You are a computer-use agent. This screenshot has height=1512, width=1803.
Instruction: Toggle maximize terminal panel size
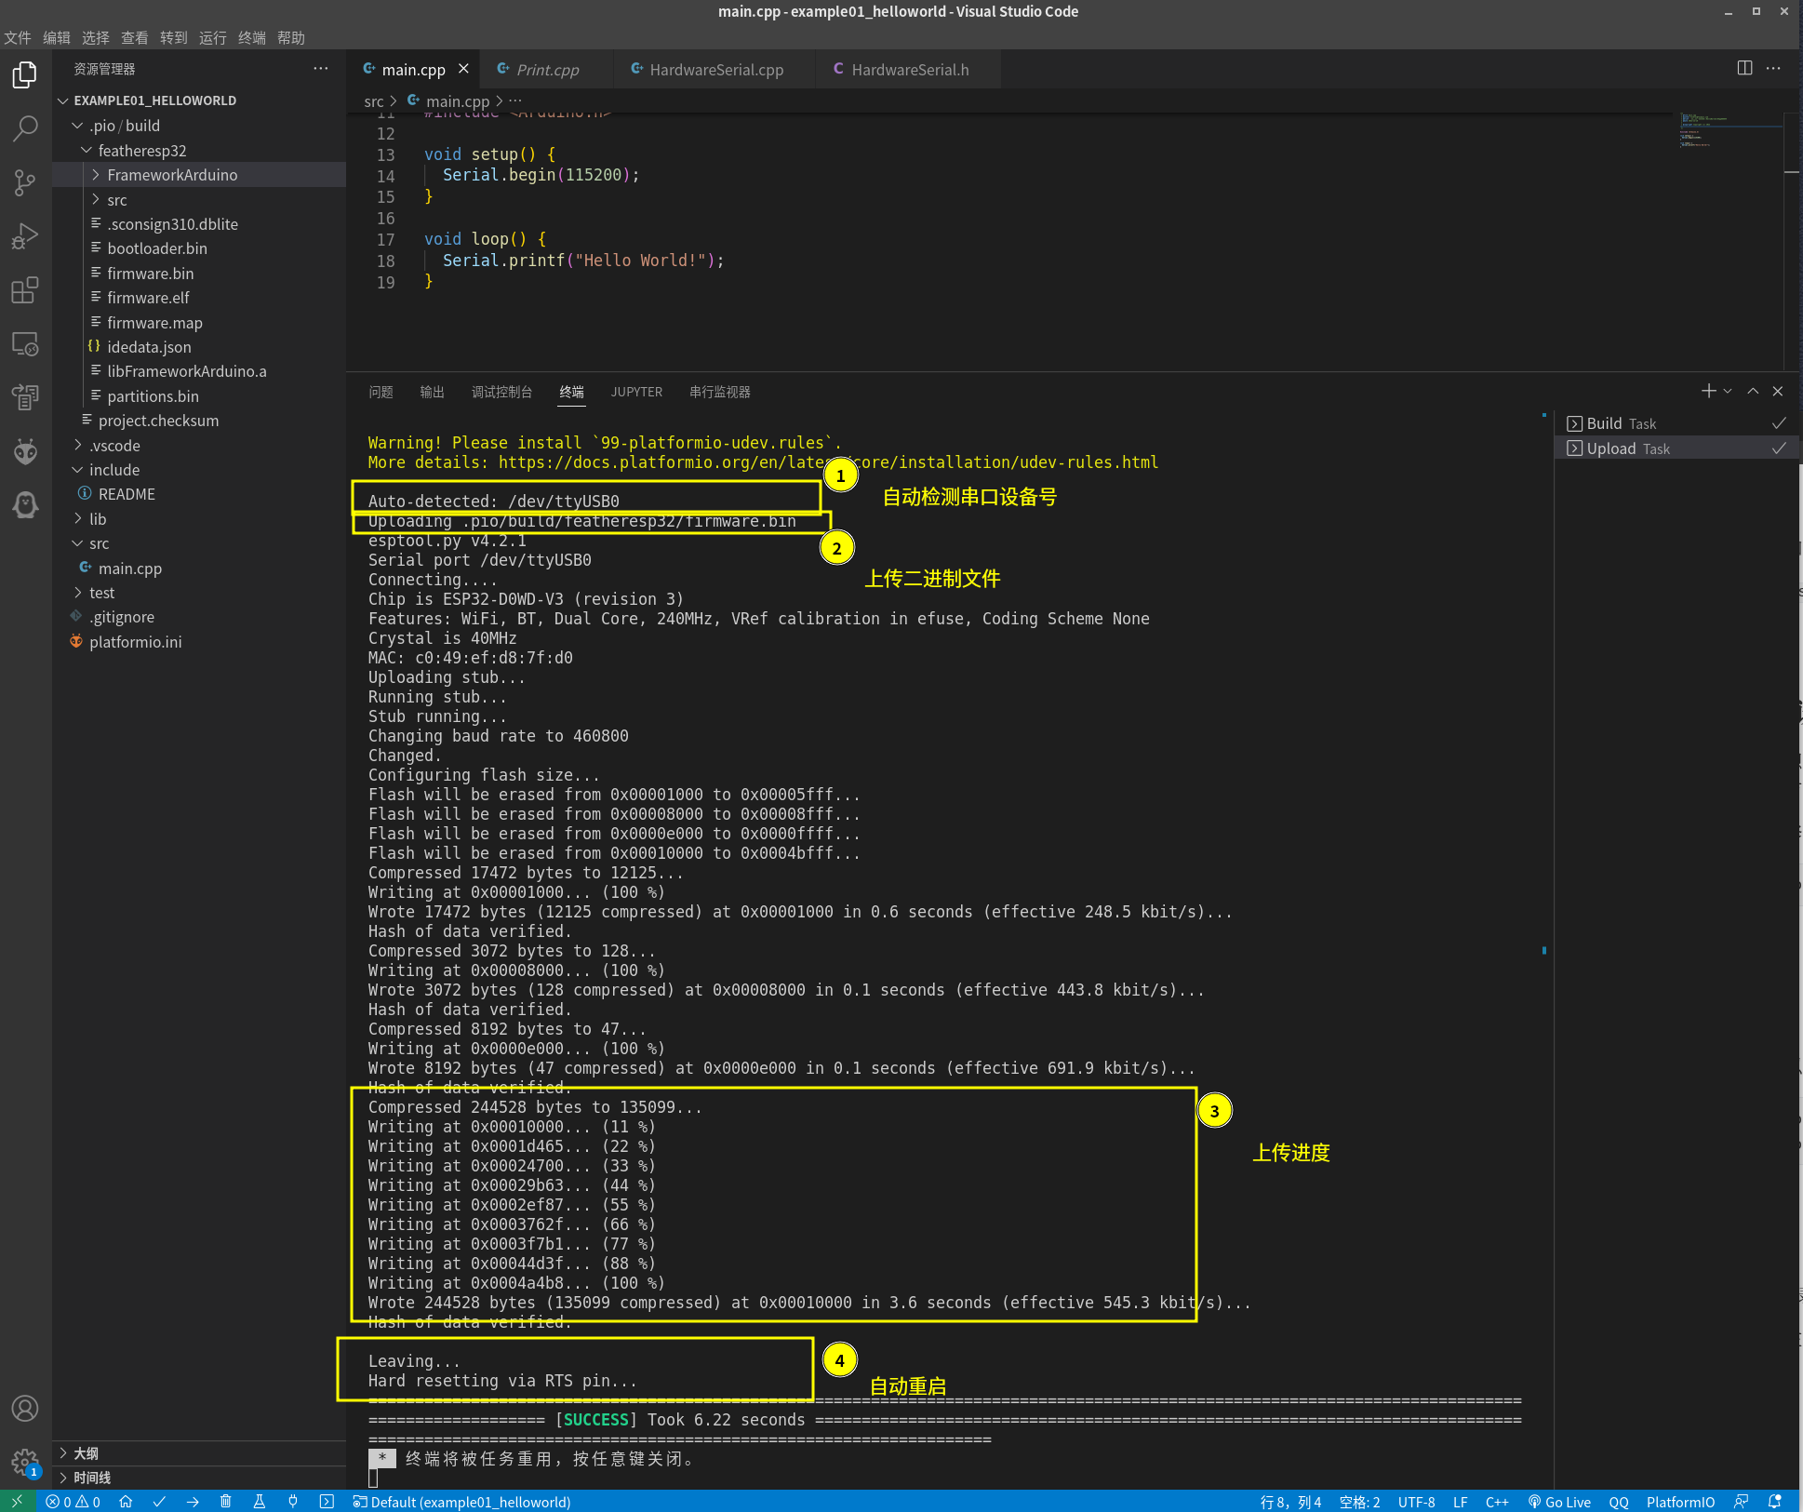[x=1753, y=392]
